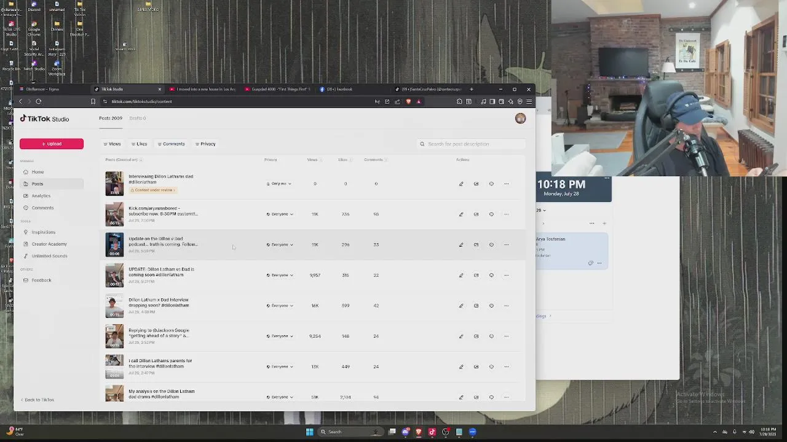Image resolution: width=787 pixels, height=442 pixels.
Task: Open analytics icon for "Dillon Latham x Dad Interview"
Action: pyautogui.click(x=476, y=306)
